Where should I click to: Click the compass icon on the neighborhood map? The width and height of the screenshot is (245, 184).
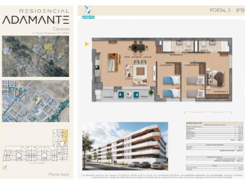pos(67,83)
